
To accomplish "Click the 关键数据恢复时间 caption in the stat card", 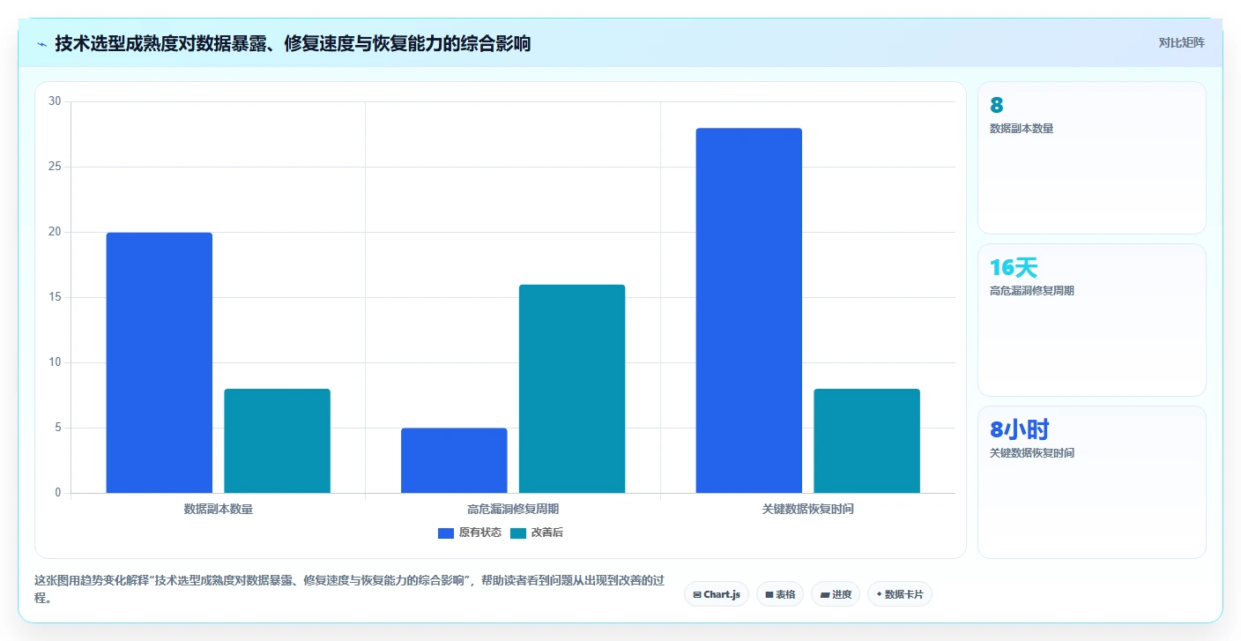I will (1032, 453).
